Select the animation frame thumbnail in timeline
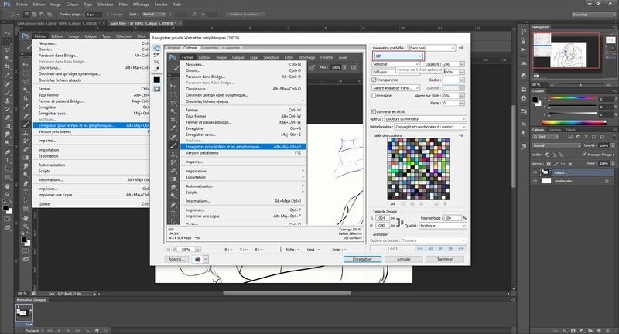This screenshot has width=619, height=334. (24, 313)
